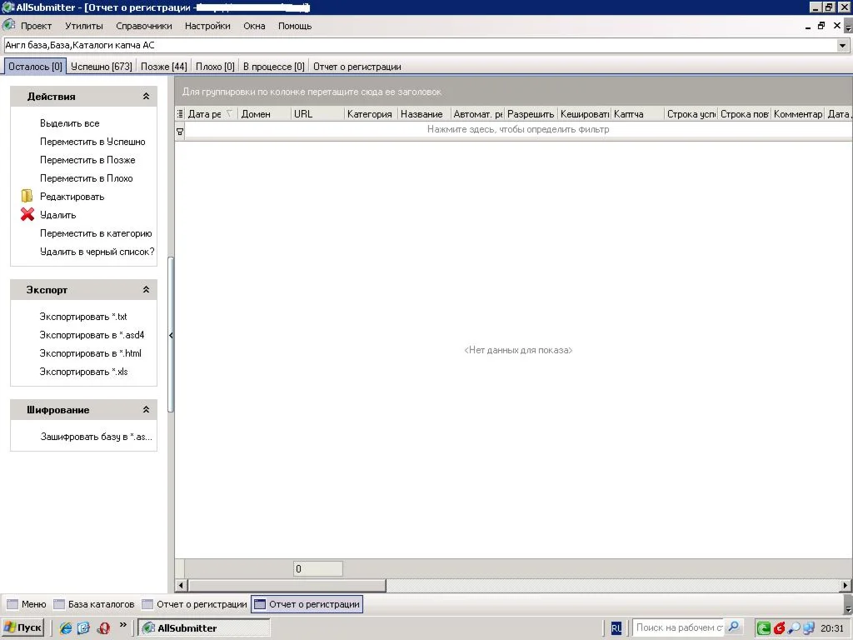Open the Утилиты menu

[x=84, y=26]
